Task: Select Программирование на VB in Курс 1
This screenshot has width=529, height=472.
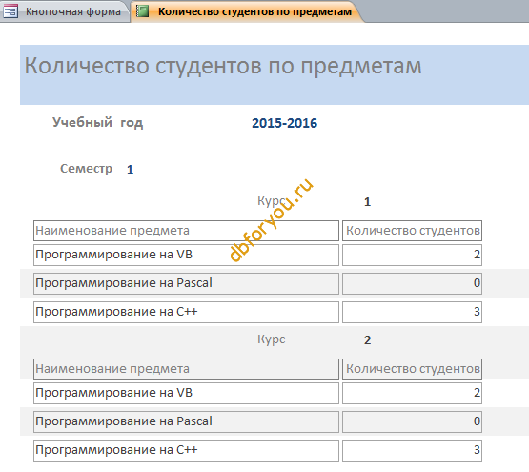Action: point(186,255)
